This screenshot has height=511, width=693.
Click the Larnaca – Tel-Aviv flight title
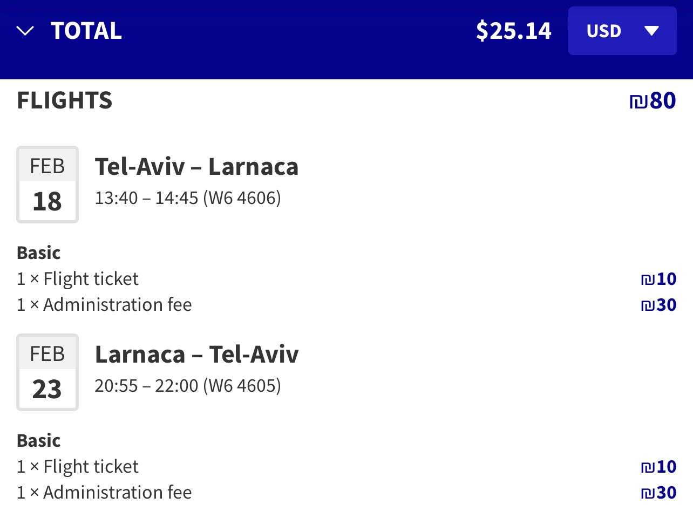[x=196, y=354]
